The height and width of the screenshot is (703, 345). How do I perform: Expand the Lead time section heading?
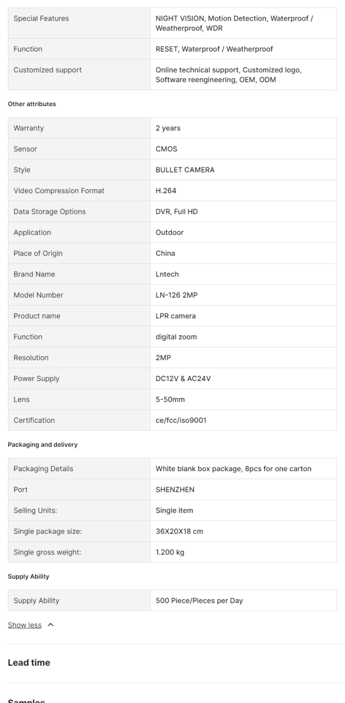click(29, 662)
